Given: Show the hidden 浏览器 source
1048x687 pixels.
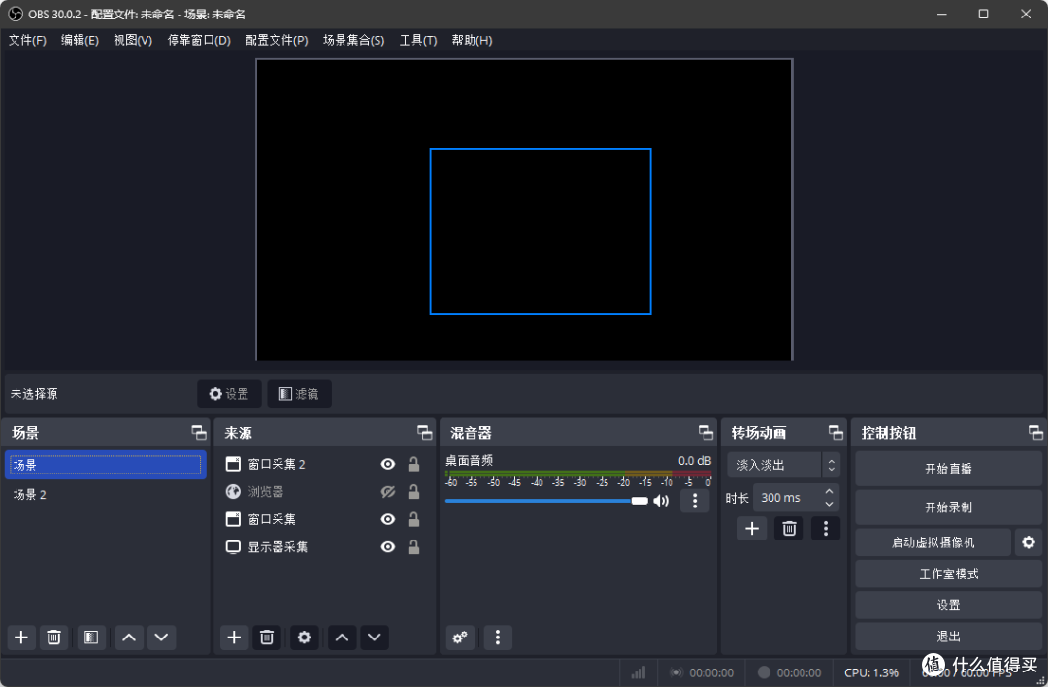Looking at the screenshot, I should (387, 492).
